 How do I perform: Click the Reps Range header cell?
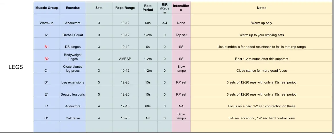[125, 8]
